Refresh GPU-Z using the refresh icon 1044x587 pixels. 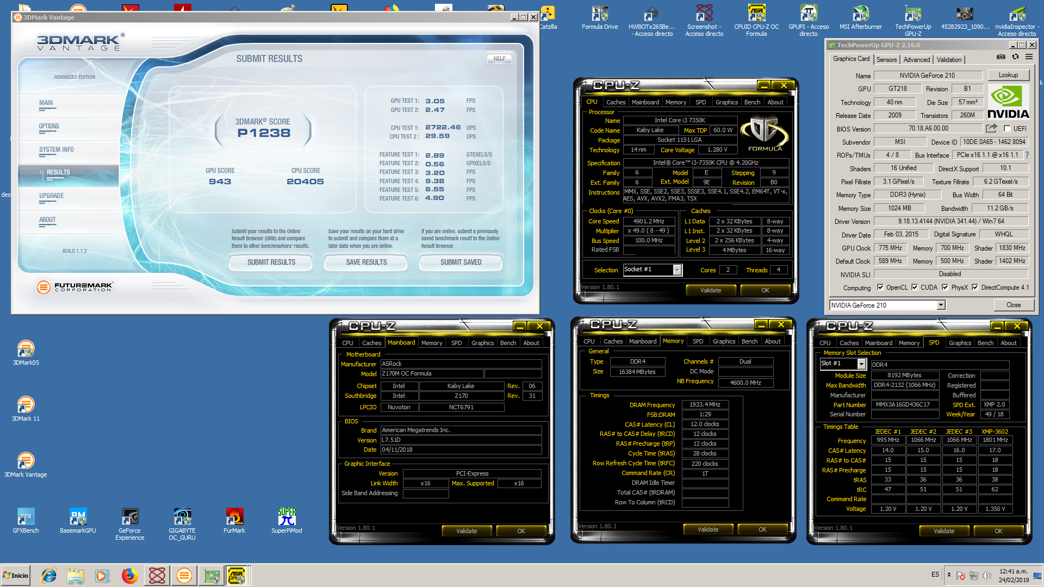click(x=1015, y=57)
